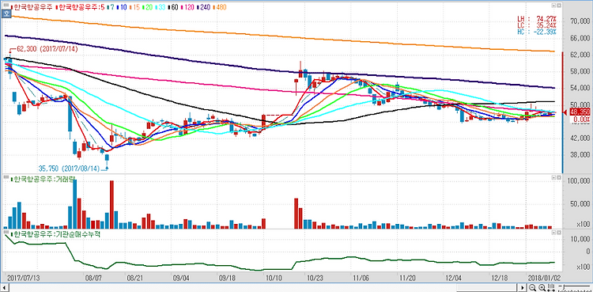The image size is (593, 292).
Task: Click the 10/23 date on time axis
Action: click(x=315, y=278)
